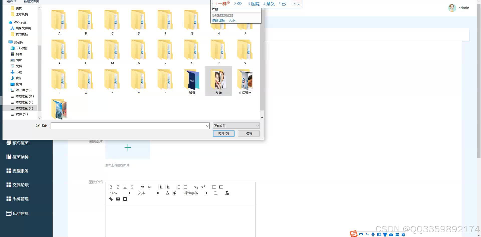Open the font color picker
The image size is (481, 237).
point(168,193)
